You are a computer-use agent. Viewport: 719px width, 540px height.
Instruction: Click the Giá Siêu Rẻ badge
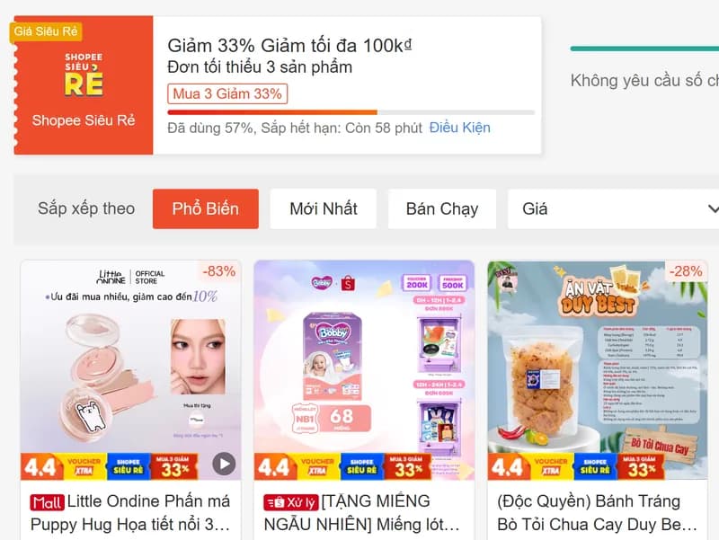pos(46,31)
